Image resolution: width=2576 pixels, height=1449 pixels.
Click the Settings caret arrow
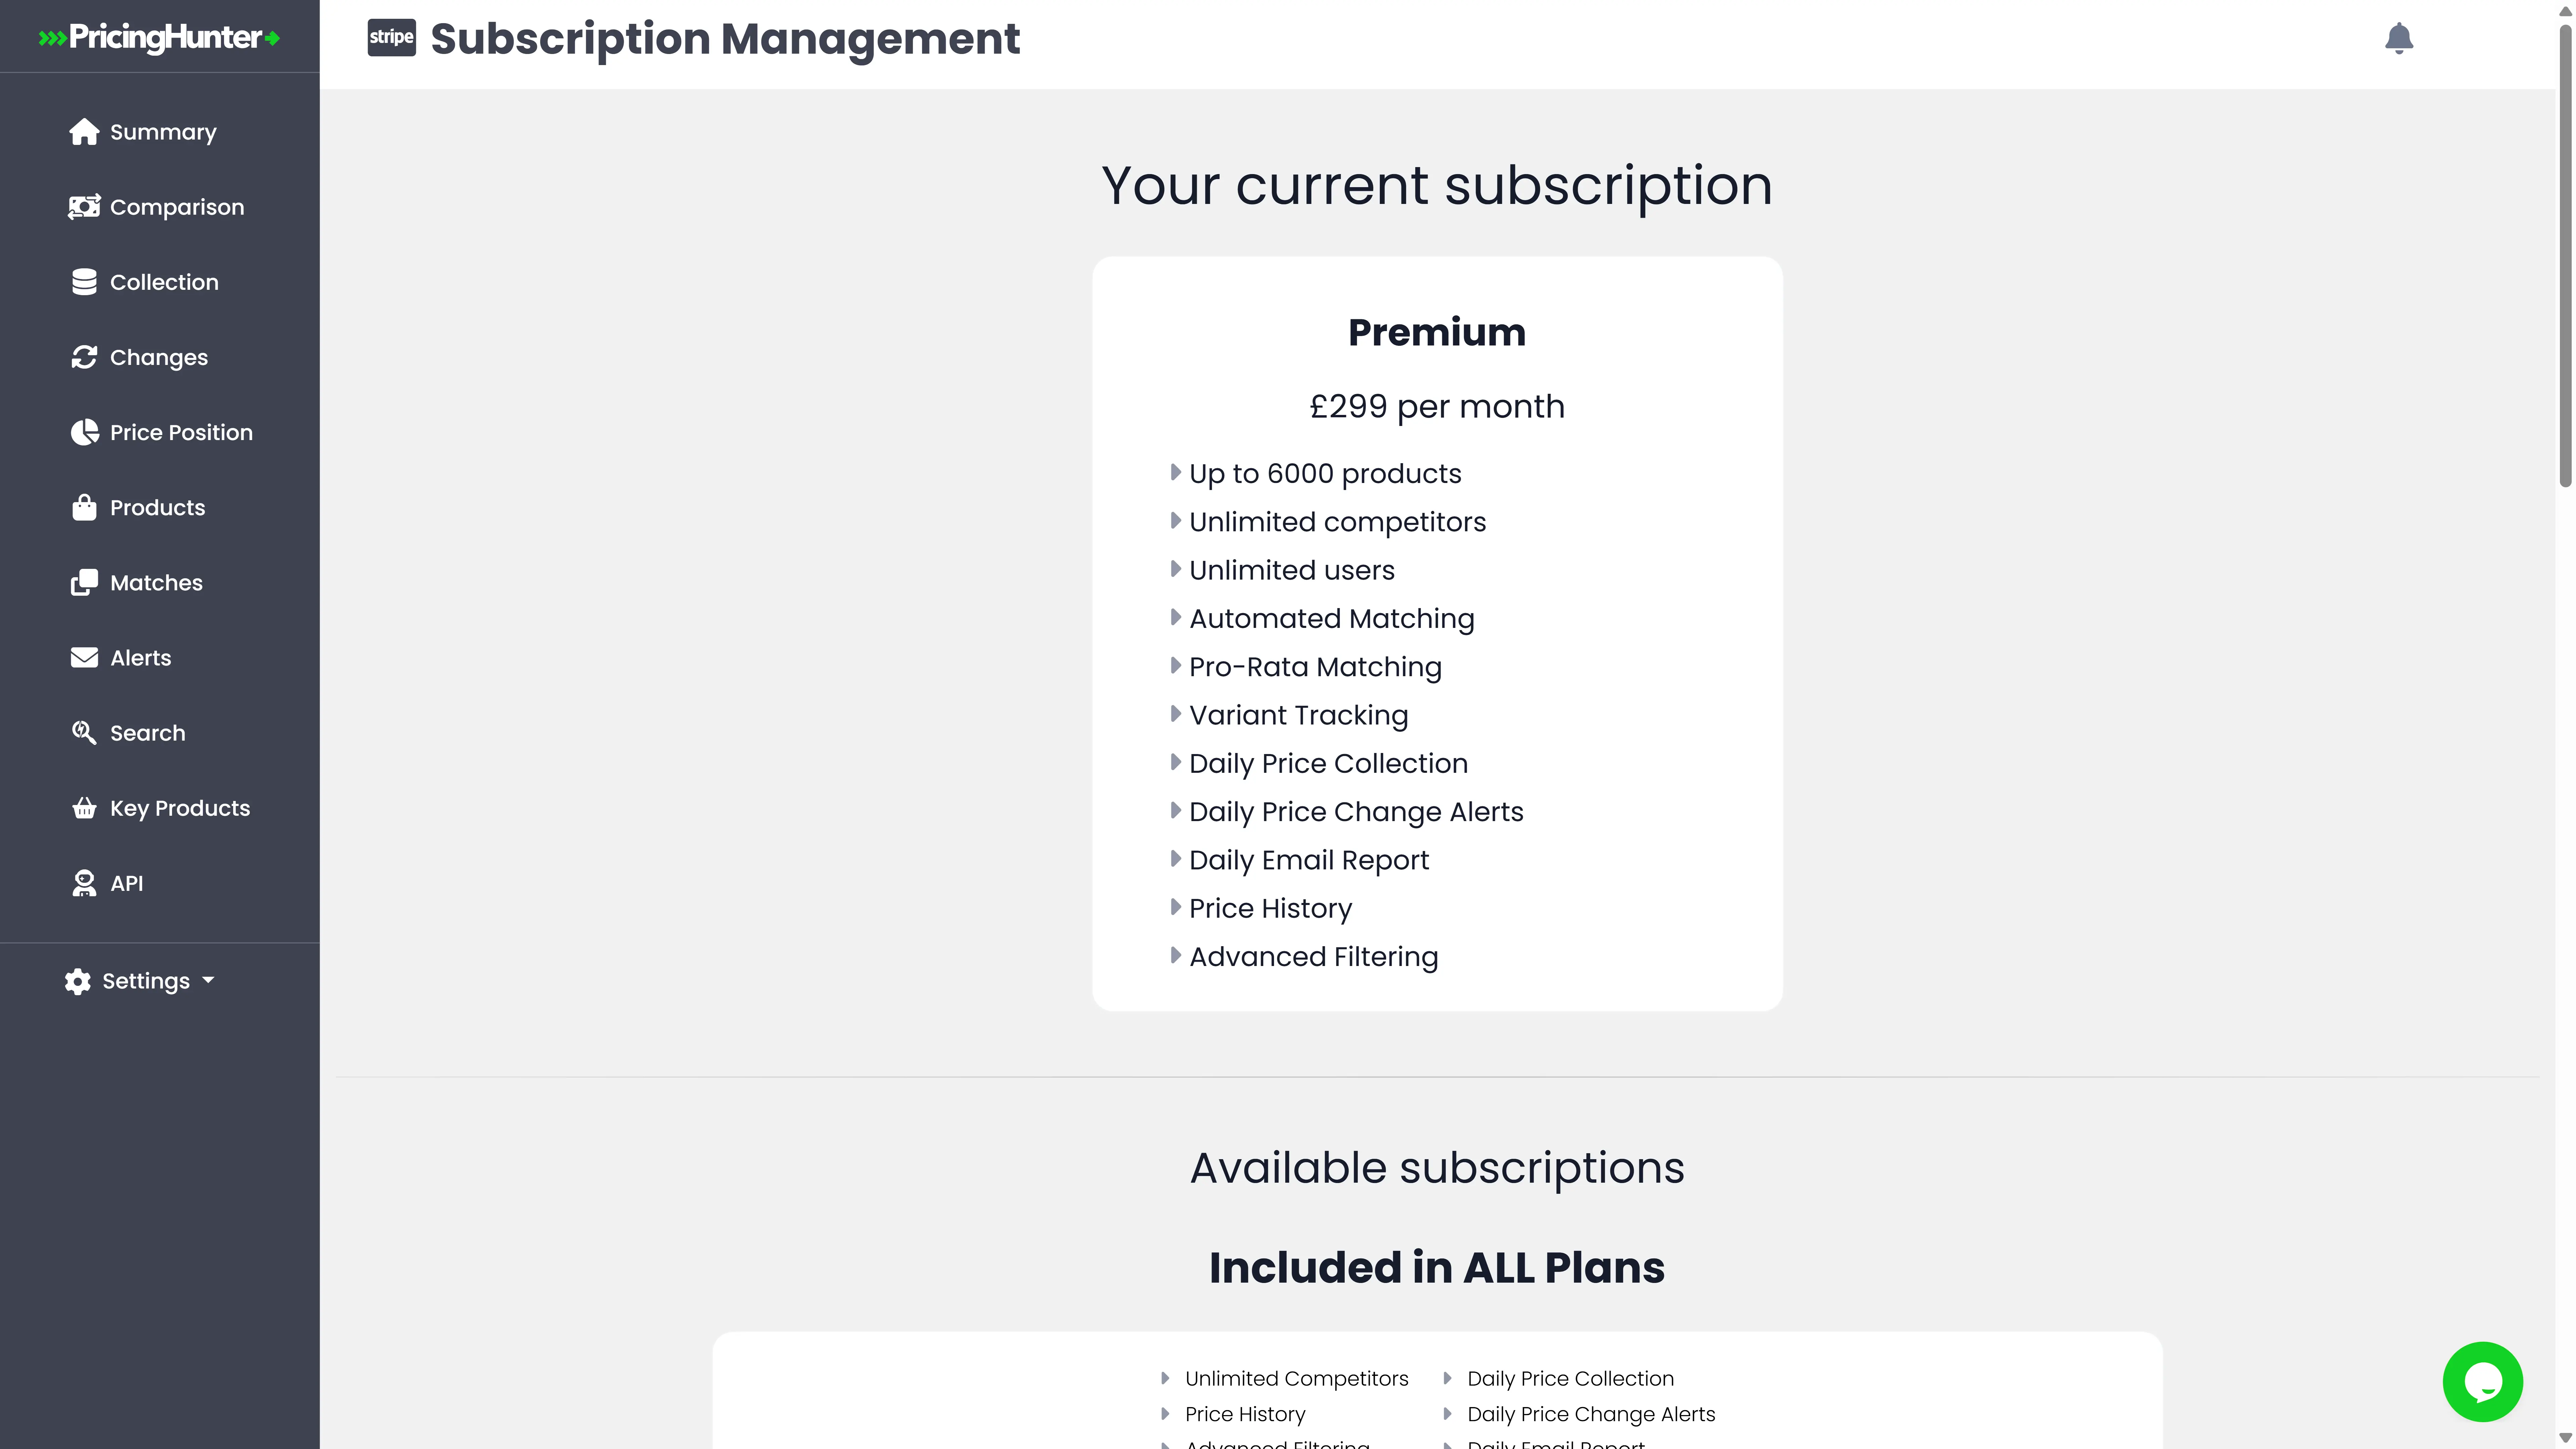click(208, 980)
